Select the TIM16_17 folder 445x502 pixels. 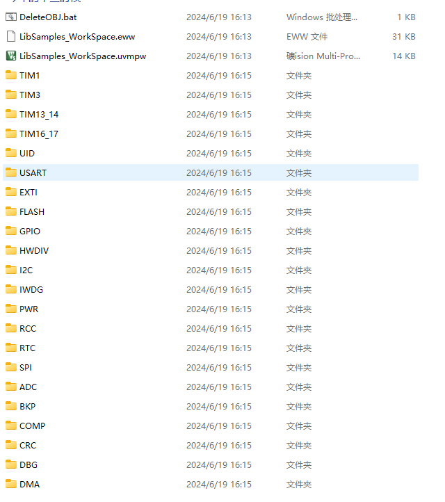[x=39, y=133]
